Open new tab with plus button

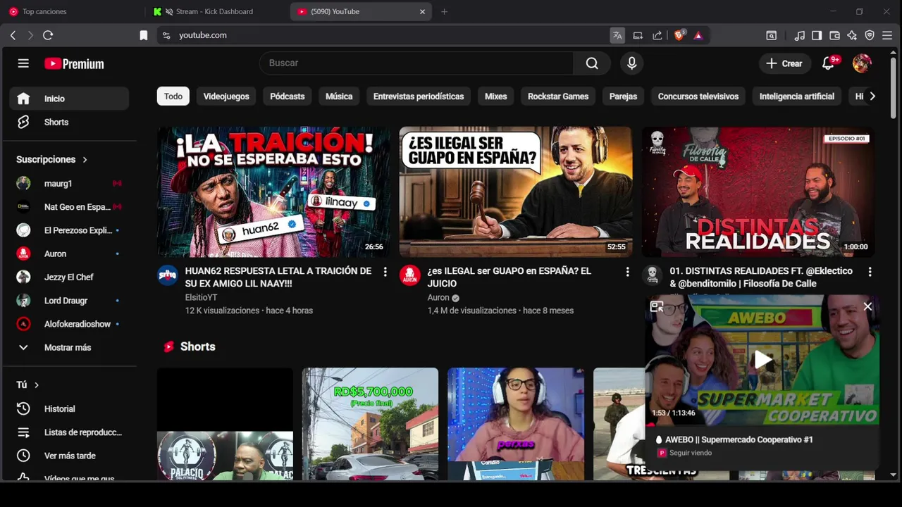tap(444, 12)
